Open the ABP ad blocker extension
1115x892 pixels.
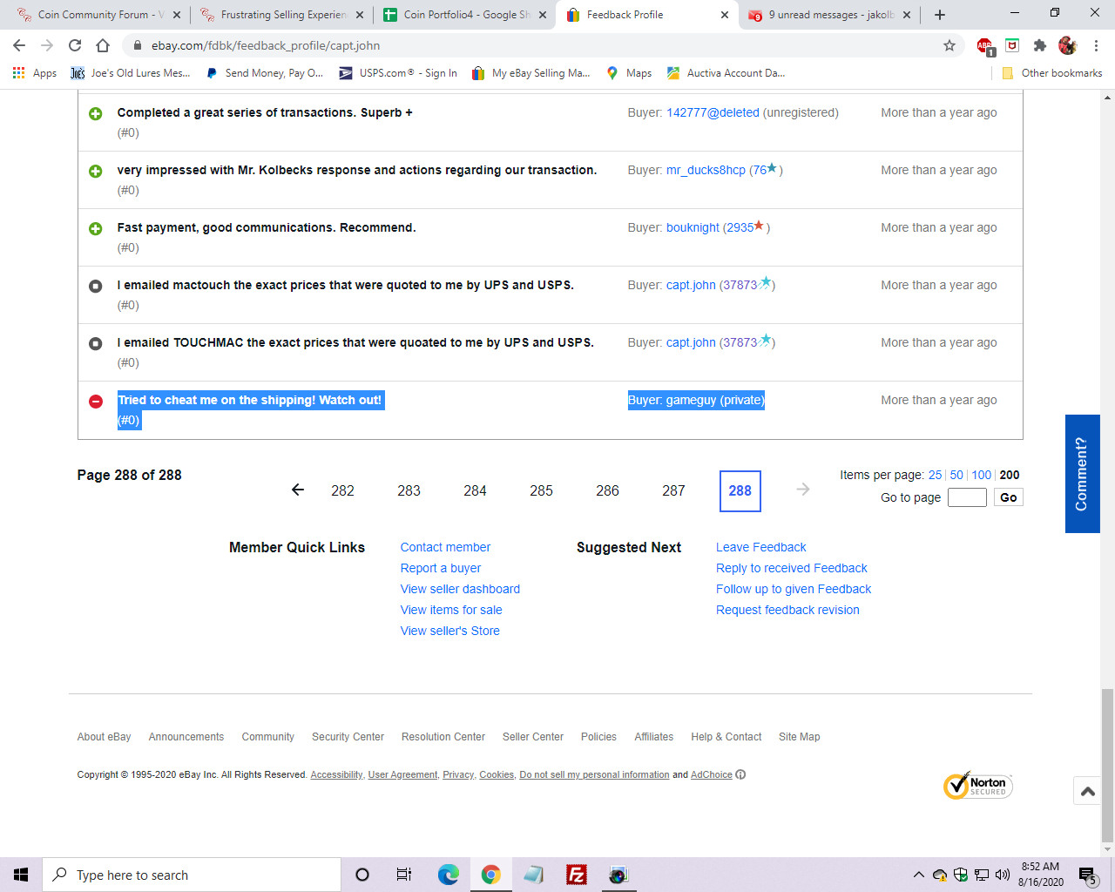click(x=984, y=46)
